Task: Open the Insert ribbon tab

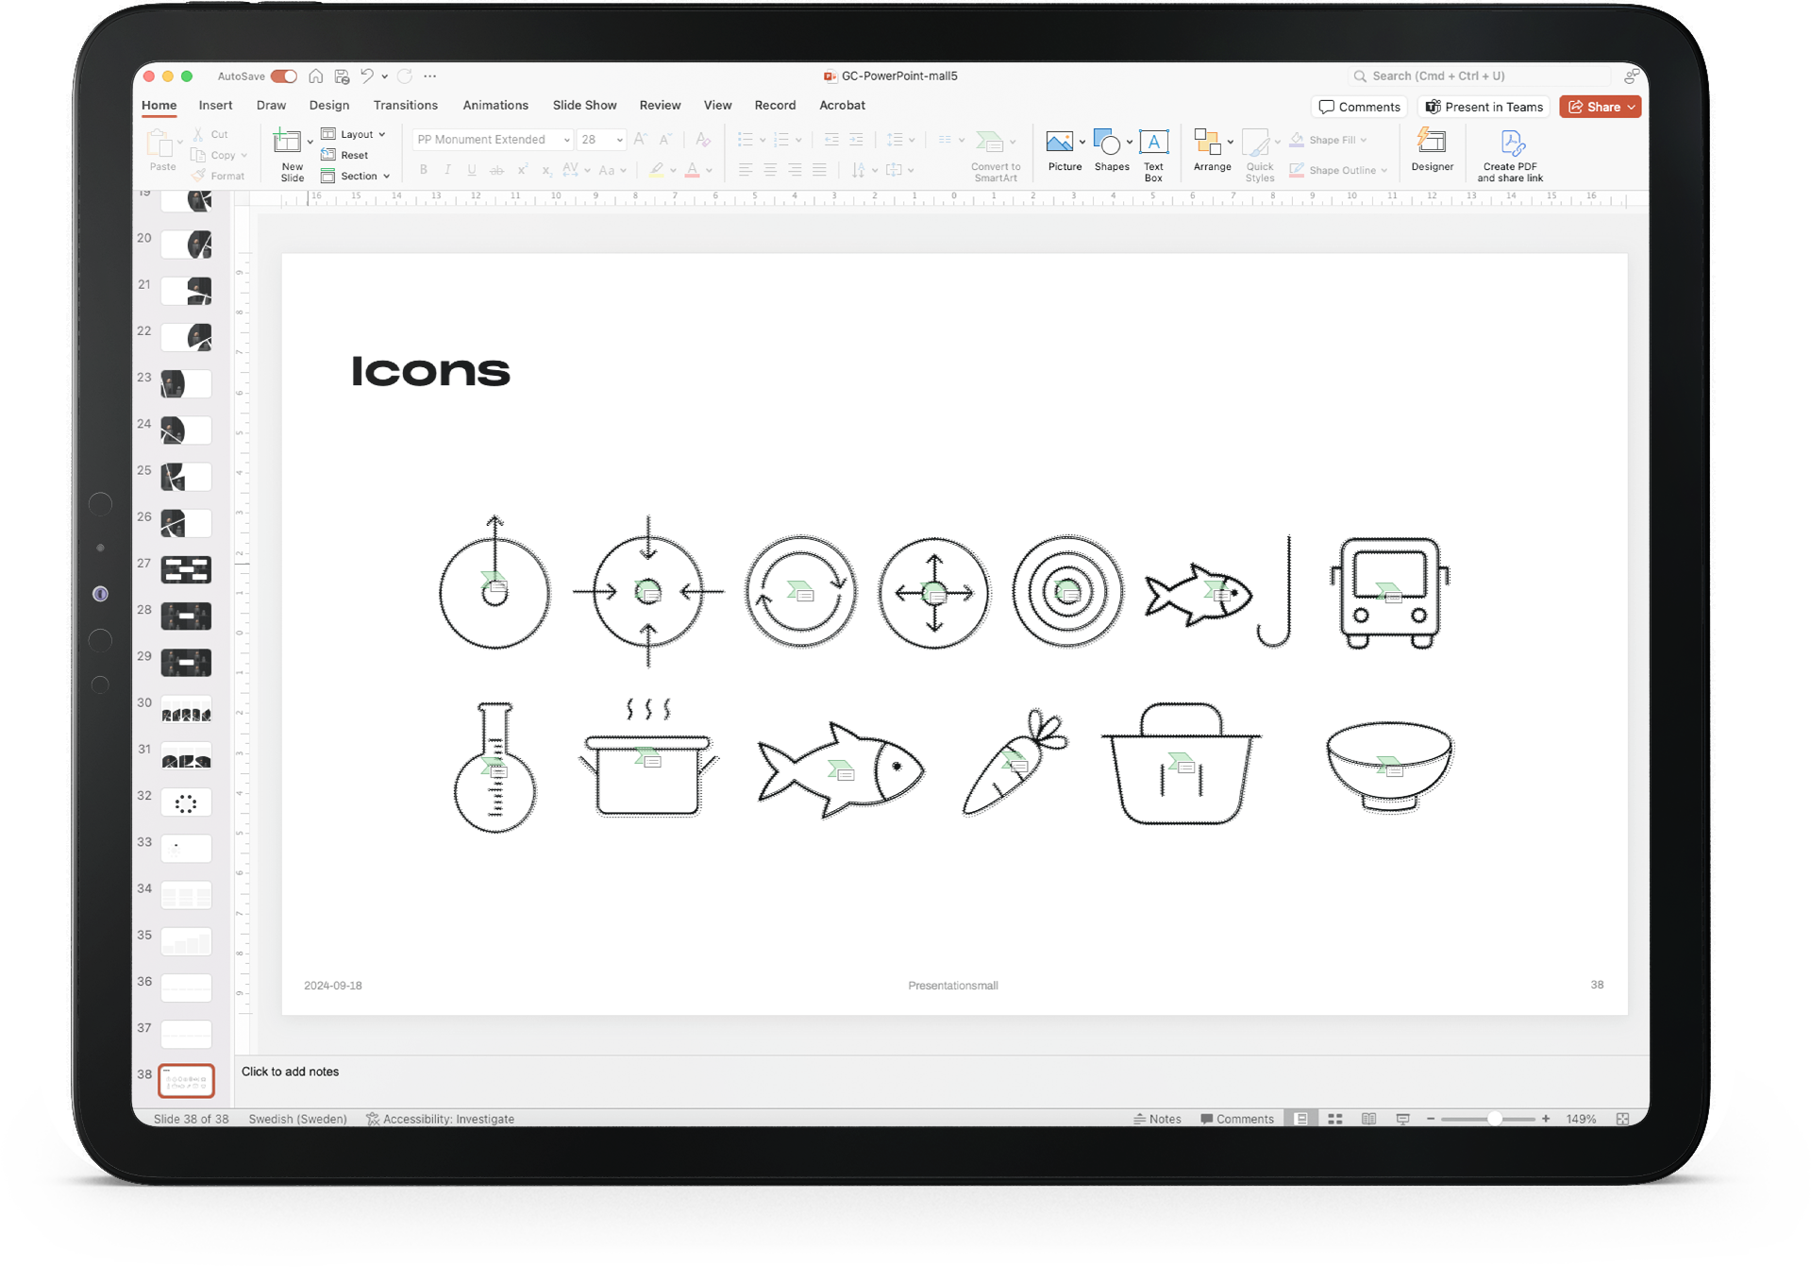Action: [x=215, y=105]
